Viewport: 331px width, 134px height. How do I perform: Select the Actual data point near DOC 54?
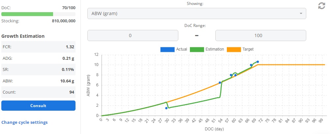click(220, 83)
